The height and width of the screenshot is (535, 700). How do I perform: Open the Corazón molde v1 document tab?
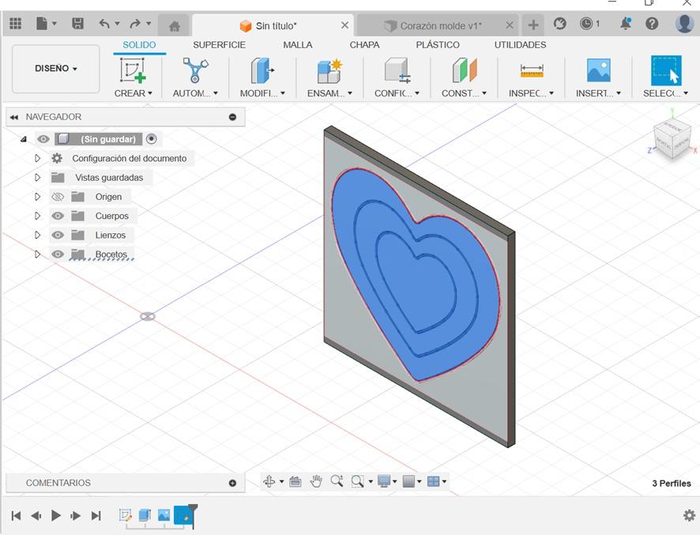point(439,25)
